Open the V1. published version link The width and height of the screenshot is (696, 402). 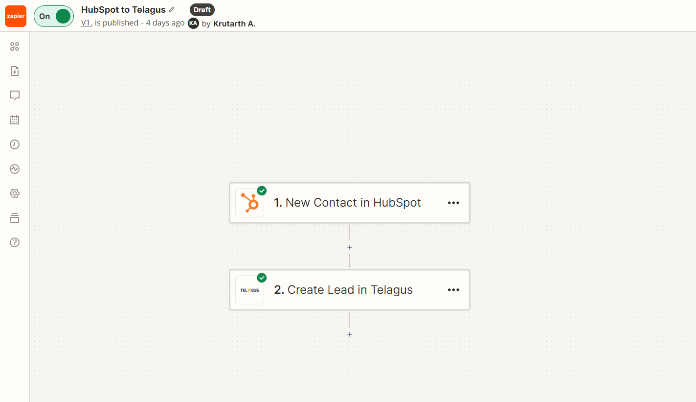[x=87, y=23]
